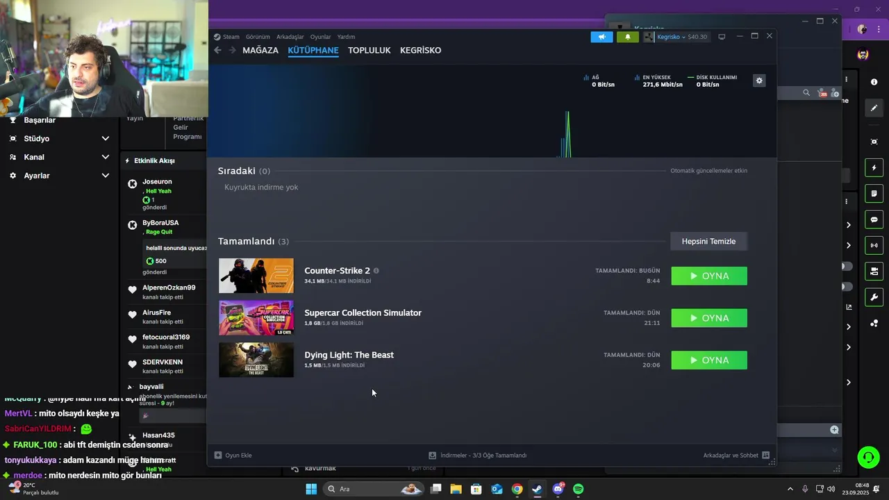Open File Explorer from taskbar
The height and width of the screenshot is (500, 889).
click(x=456, y=489)
